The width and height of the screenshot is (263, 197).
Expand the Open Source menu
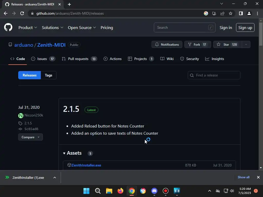[x=82, y=28]
